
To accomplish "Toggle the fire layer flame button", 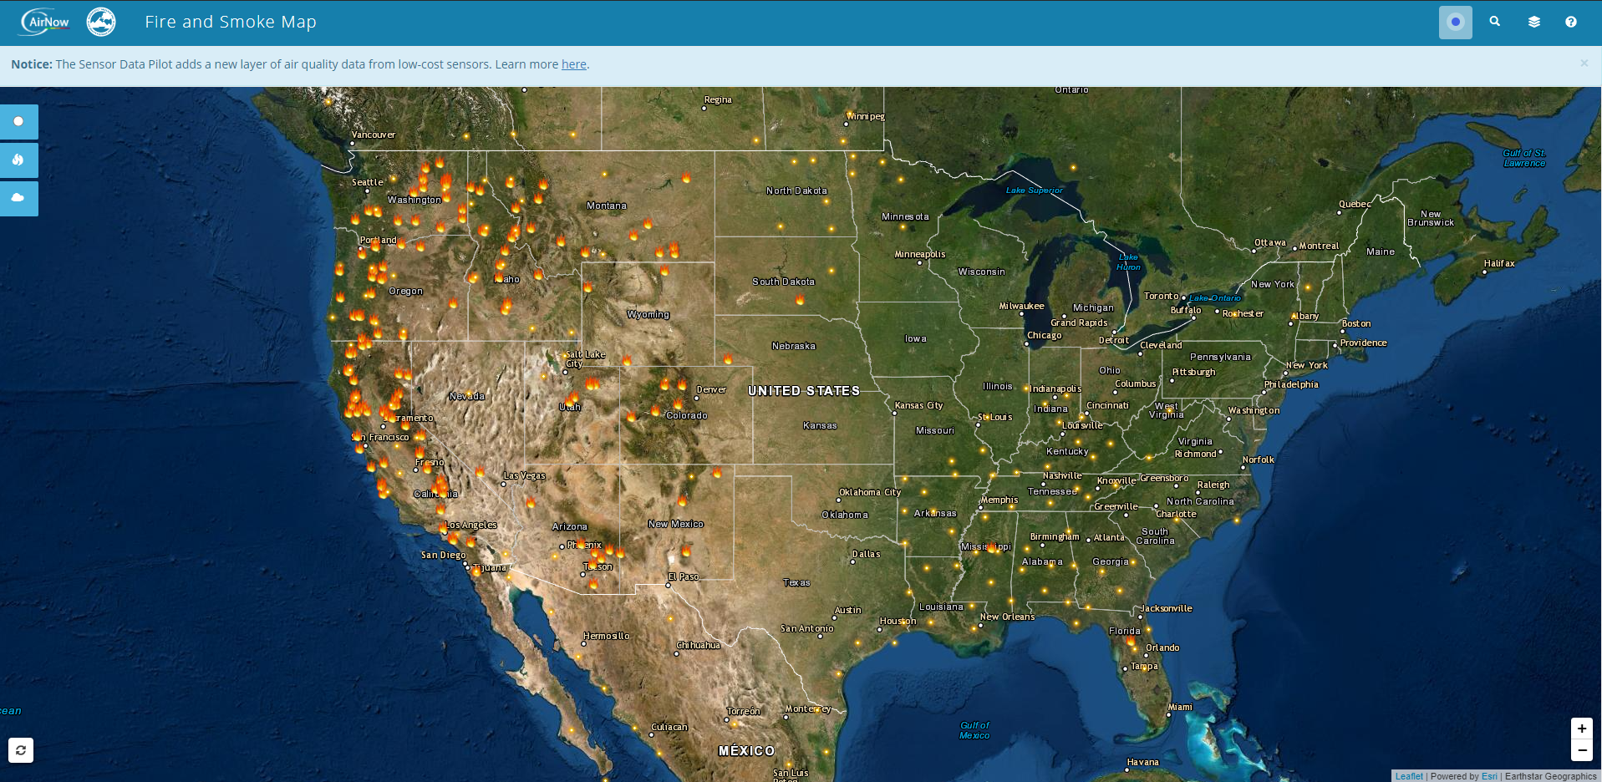I will pyautogui.click(x=18, y=160).
